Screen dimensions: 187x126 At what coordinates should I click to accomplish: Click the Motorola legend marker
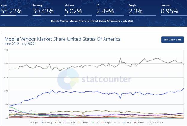pyautogui.click(x=64, y=122)
